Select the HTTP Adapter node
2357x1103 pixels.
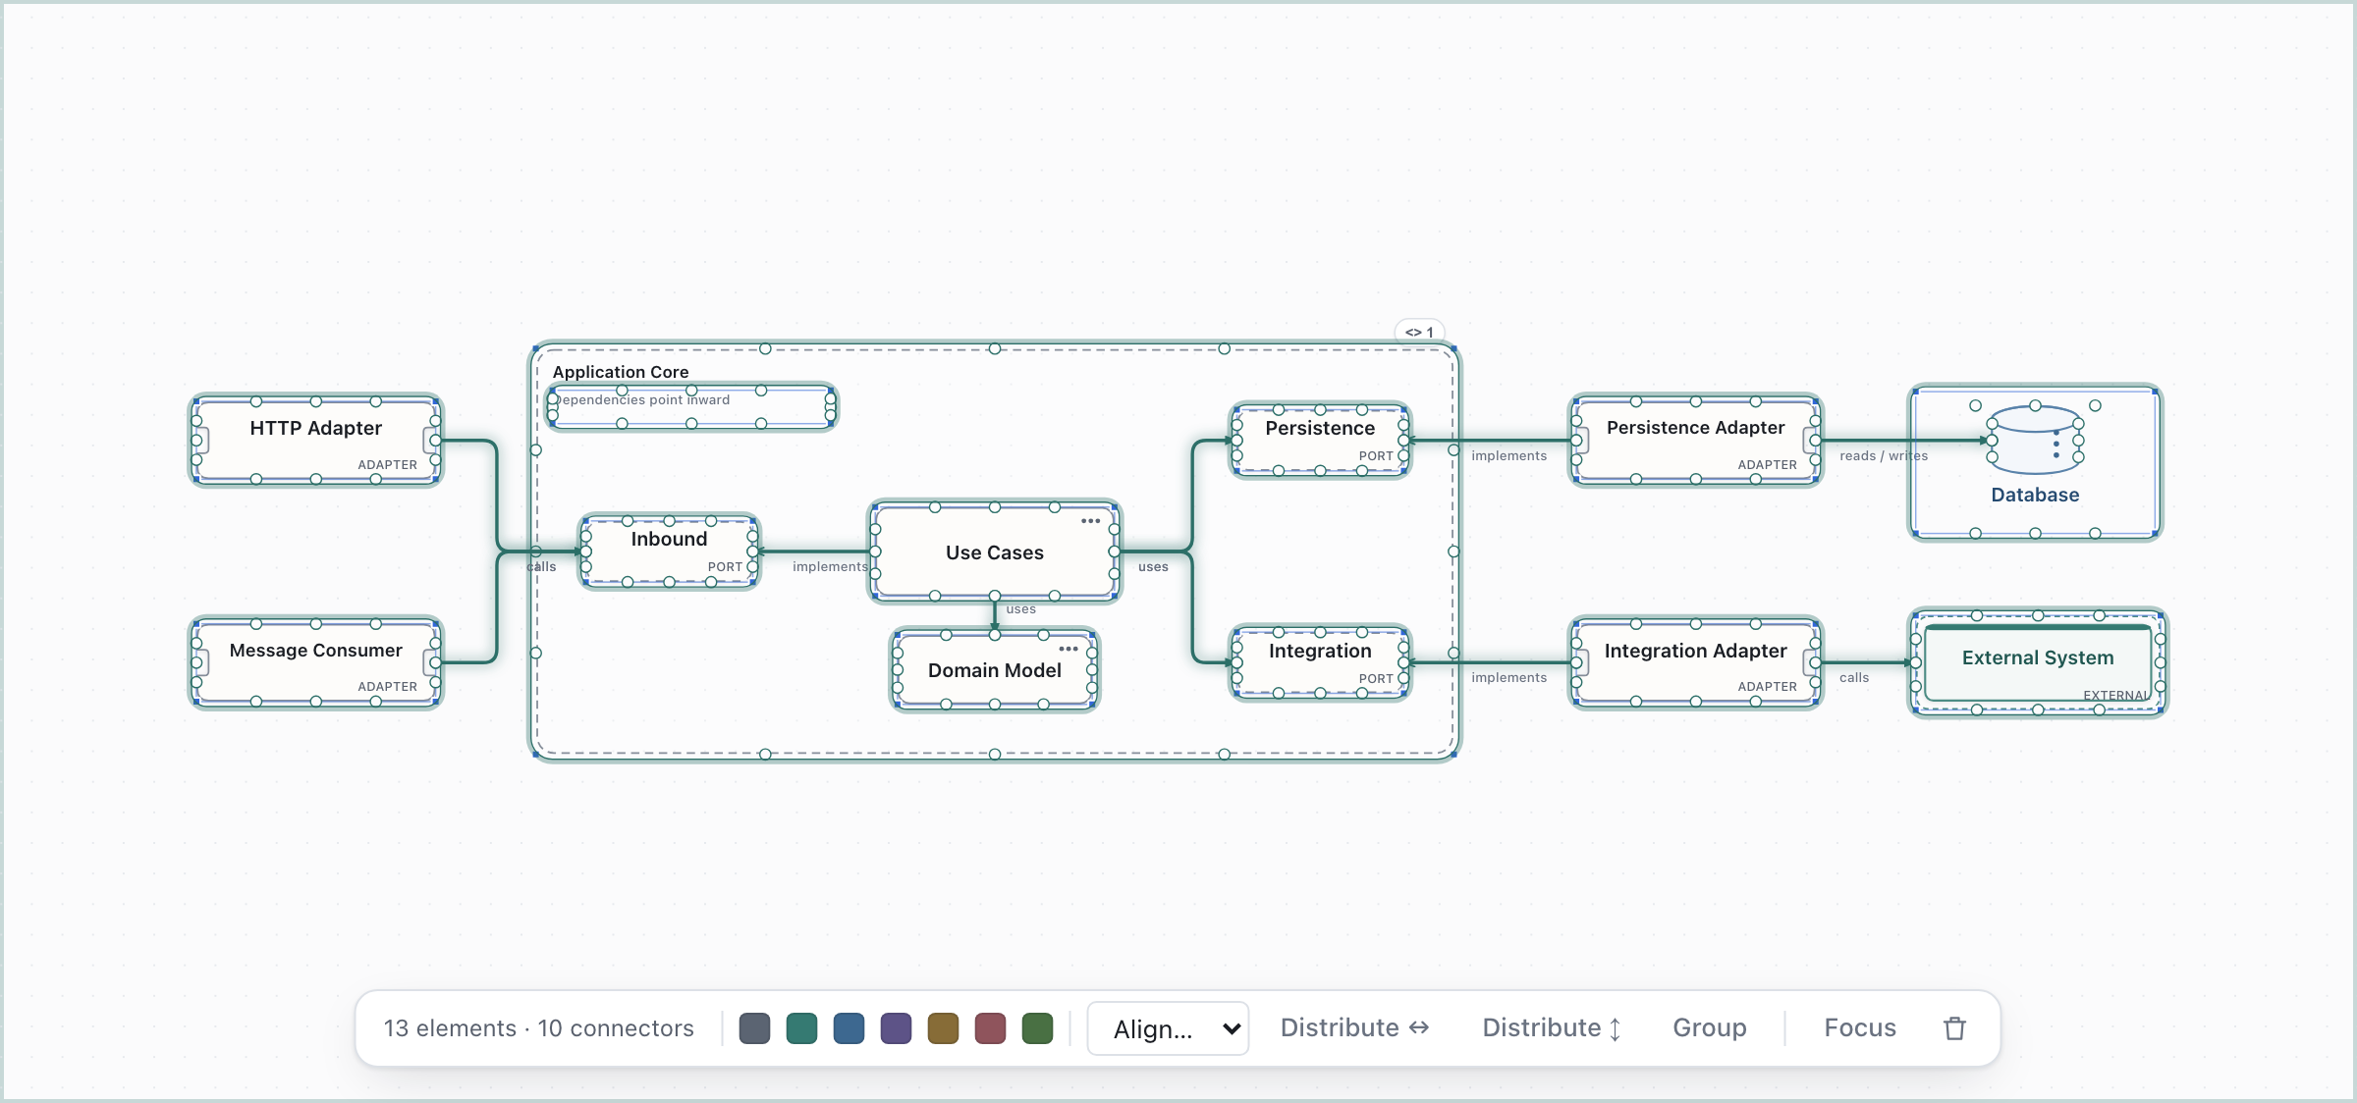coord(315,441)
